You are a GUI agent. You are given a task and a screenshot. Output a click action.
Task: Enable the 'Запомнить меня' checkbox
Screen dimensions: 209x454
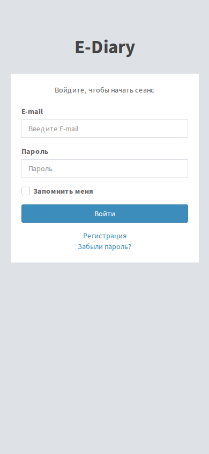pyautogui.click(x=26, y=191)
